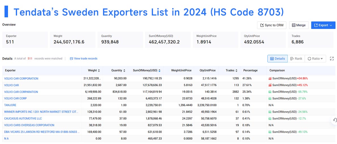Screen dimensions: 337x144
Task: Click the 41.26% percentage cell
Action: (248, 79)
